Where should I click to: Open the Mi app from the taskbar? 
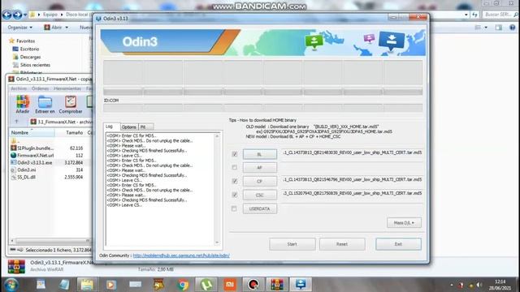click(x=230, y=285)
